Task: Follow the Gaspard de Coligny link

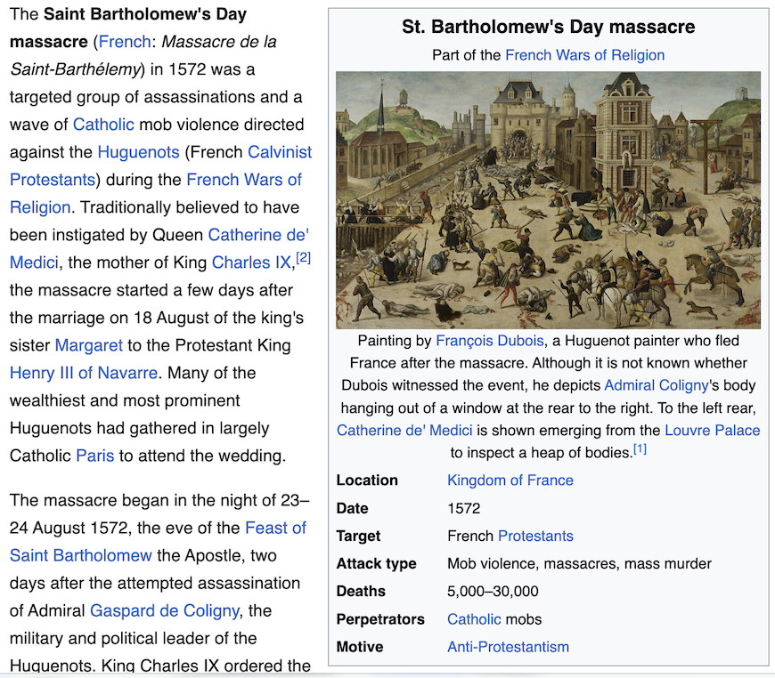Action: [x=165, y=611]
